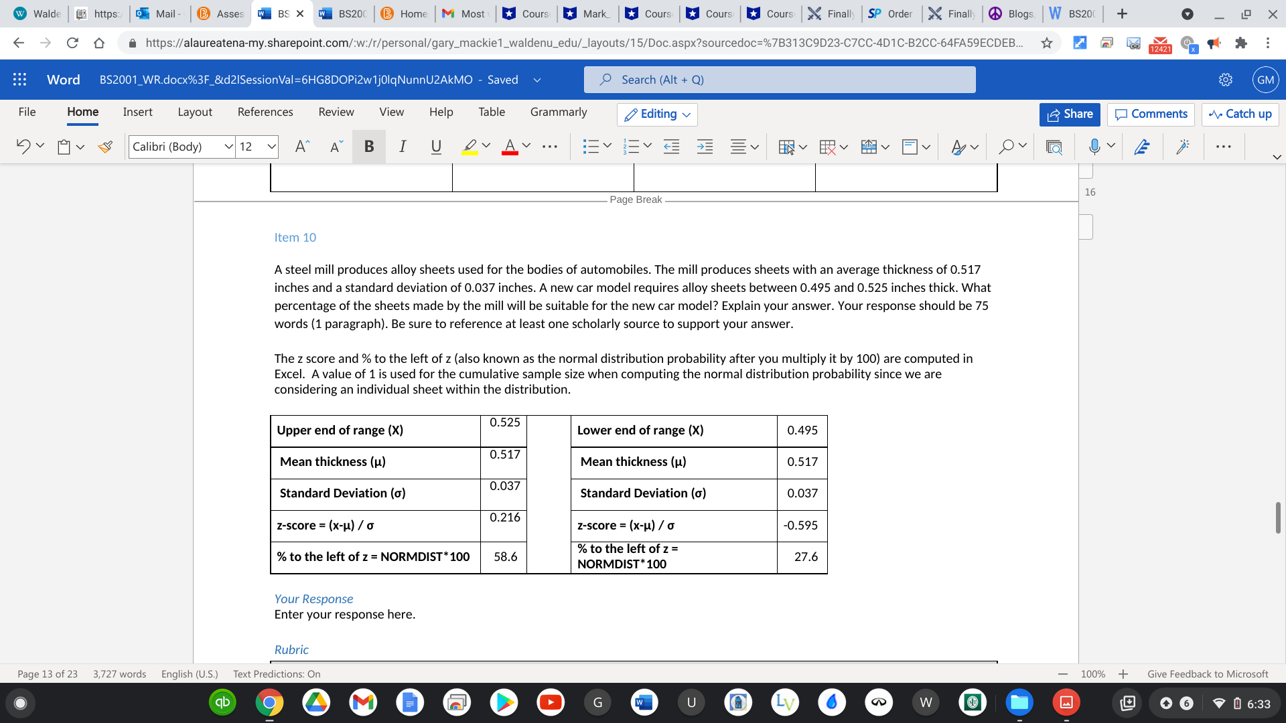This screenshot has width=1286, height=723.
Task: Open the Comments pane
Action: click(x=1151, y=114)
